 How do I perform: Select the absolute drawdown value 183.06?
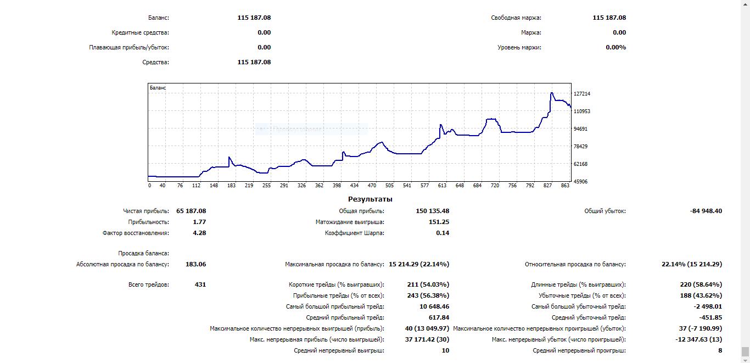196,264
